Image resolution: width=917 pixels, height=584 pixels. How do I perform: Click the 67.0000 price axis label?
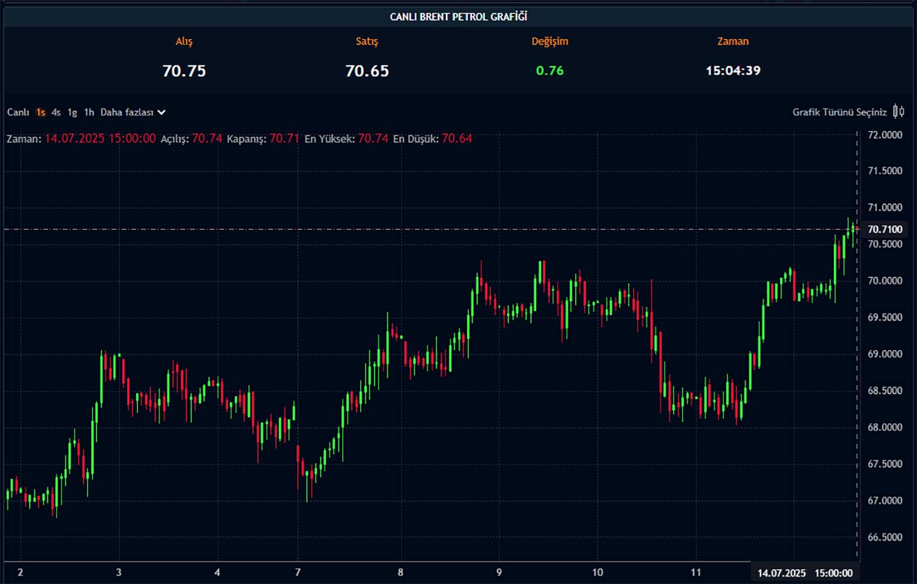885,501
